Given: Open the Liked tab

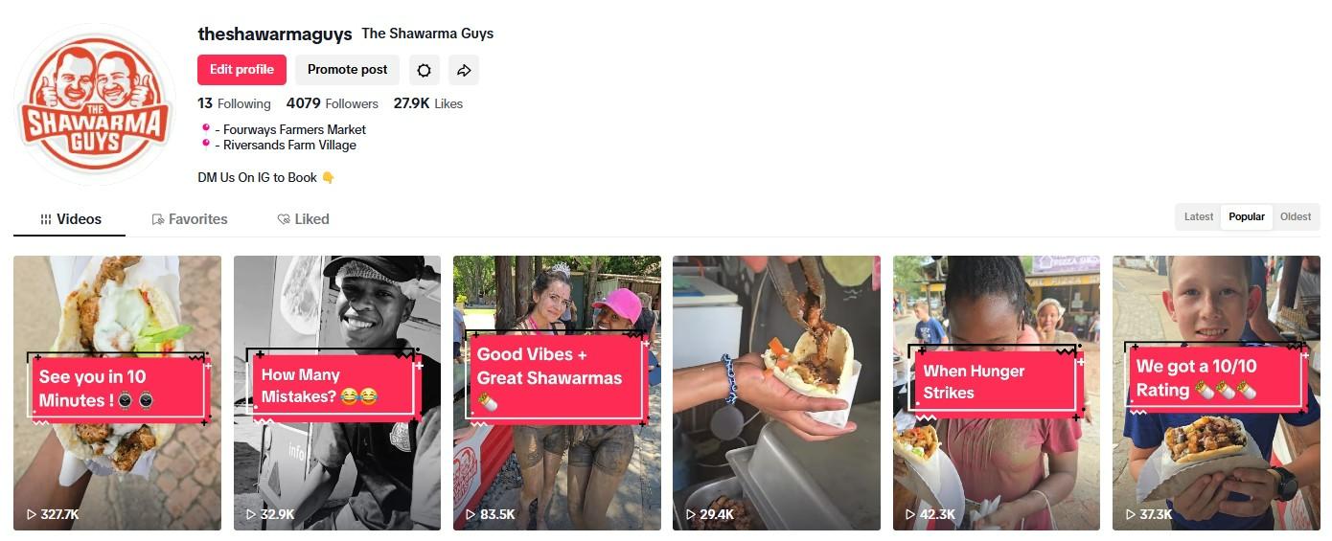Looking at the screenshot, I should pyautogui.click(x=303, y=219).
